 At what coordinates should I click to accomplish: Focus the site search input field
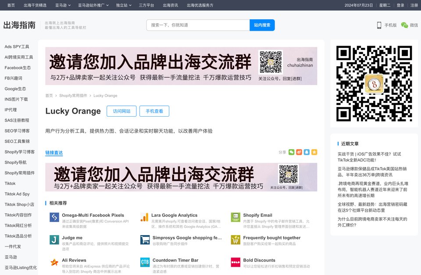(198, 25)
